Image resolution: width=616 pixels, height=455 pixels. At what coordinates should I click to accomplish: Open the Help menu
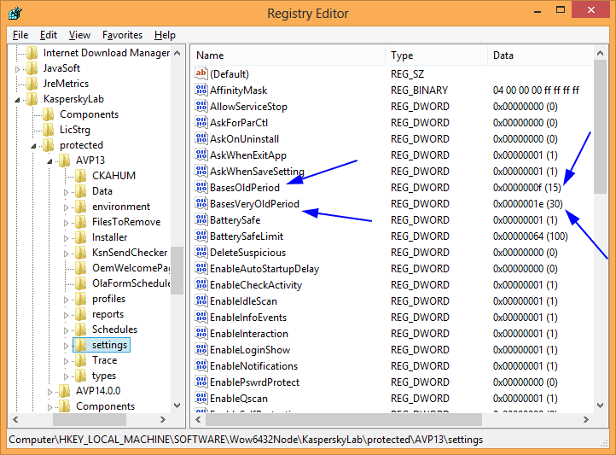tap(165, 35)
